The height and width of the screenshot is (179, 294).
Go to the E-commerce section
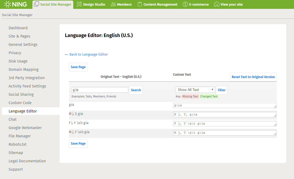tap(196, 4)
